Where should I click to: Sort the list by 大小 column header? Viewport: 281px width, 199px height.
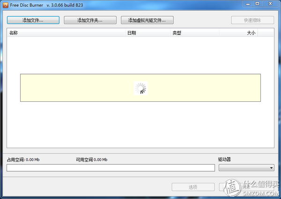pos(238,33)
